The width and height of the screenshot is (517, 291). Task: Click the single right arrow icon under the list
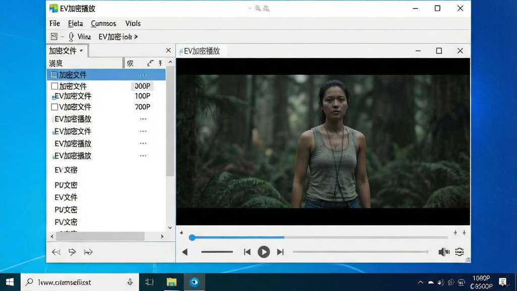click(72, 252)
